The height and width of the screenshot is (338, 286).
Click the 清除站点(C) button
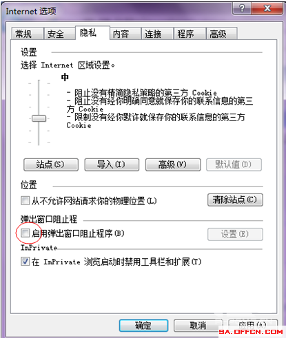(x=235, y=200)
